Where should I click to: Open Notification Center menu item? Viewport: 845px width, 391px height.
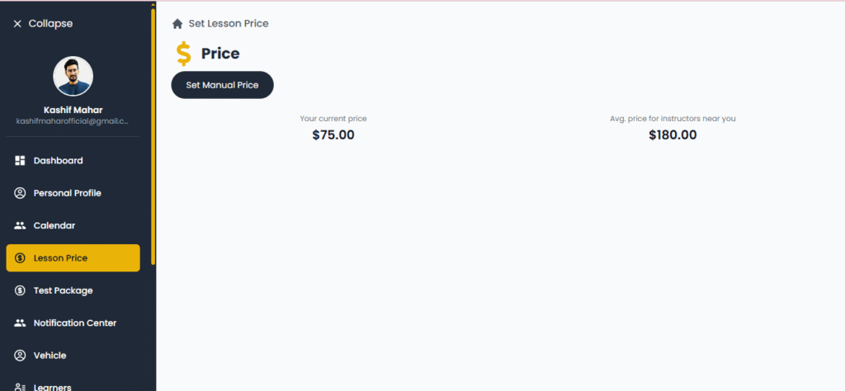coord(74,323)
